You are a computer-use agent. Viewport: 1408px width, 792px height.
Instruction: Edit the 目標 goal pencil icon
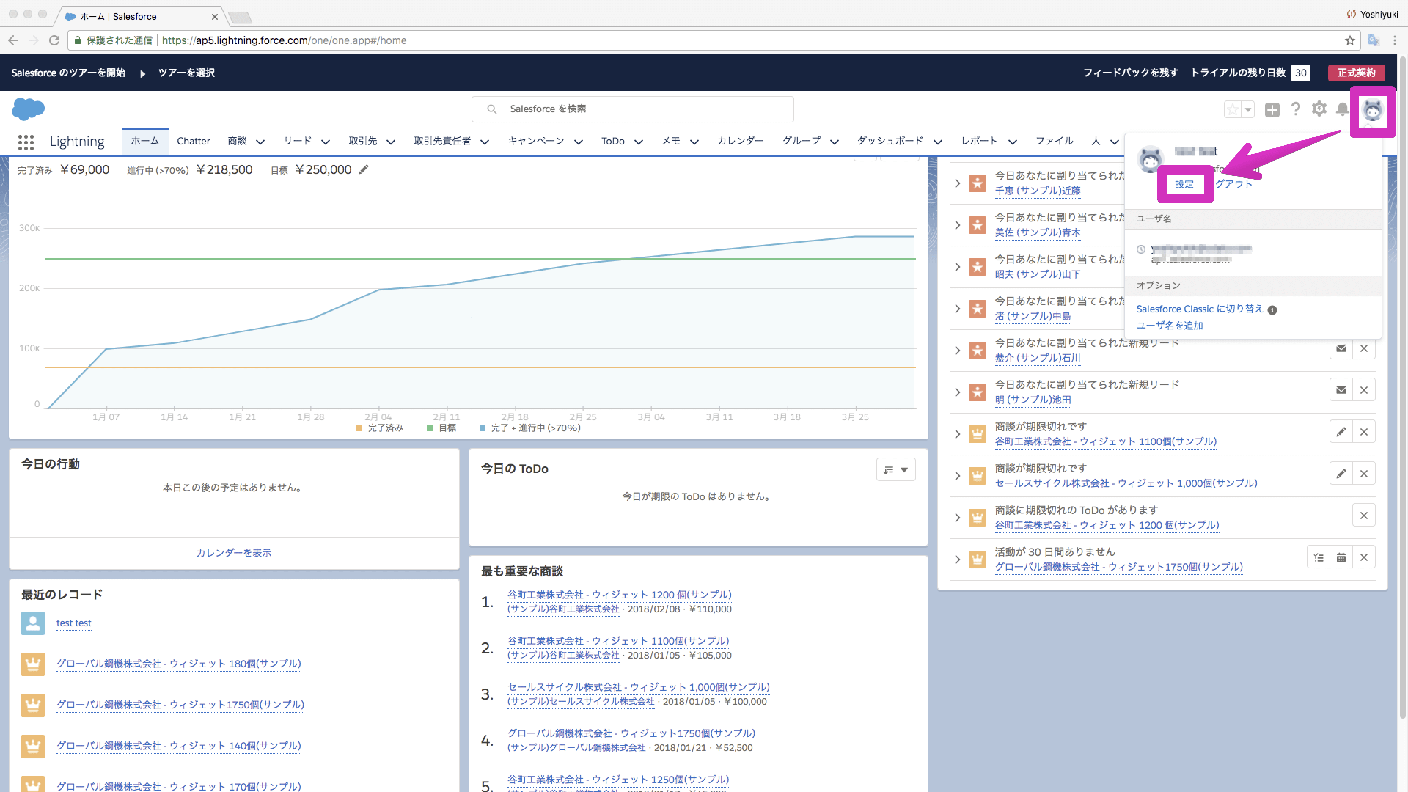coord(363,169)
